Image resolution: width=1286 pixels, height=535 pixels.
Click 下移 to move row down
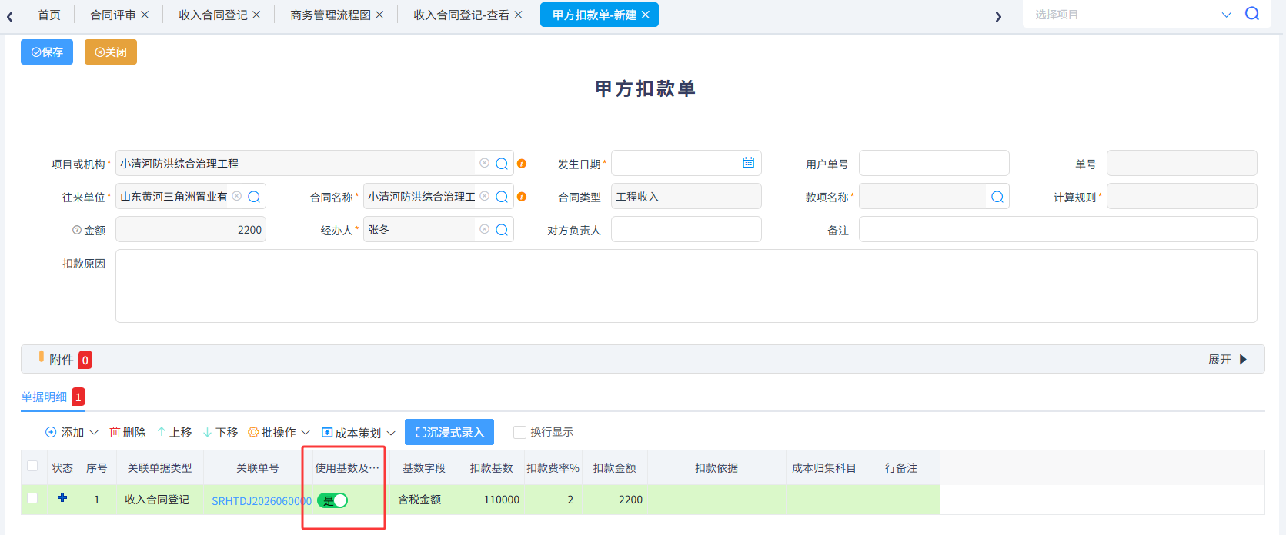221,433
